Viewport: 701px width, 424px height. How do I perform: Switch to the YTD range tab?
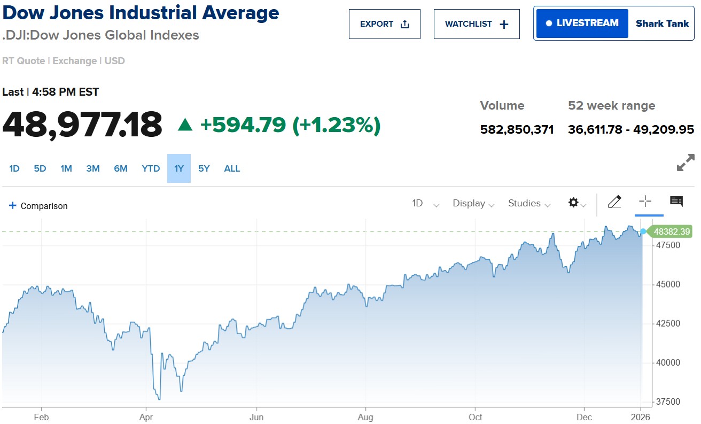click(x=151, y=168)
